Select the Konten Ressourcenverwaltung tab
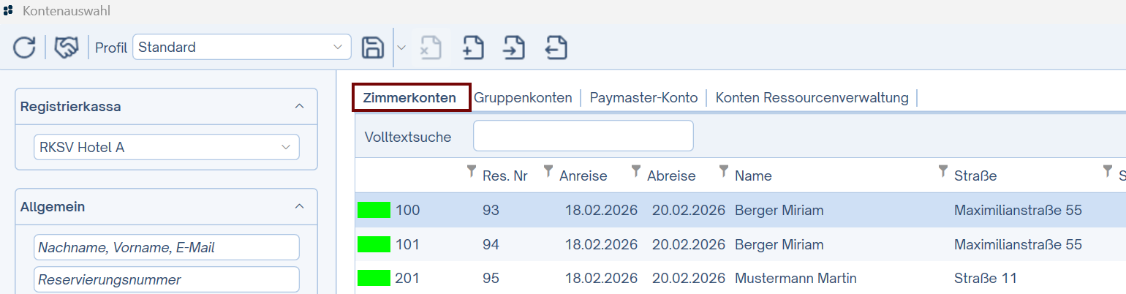This screenshot has height=294, width=1126. click(x=812, y=98)
